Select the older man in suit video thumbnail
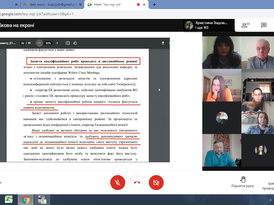 257,53
